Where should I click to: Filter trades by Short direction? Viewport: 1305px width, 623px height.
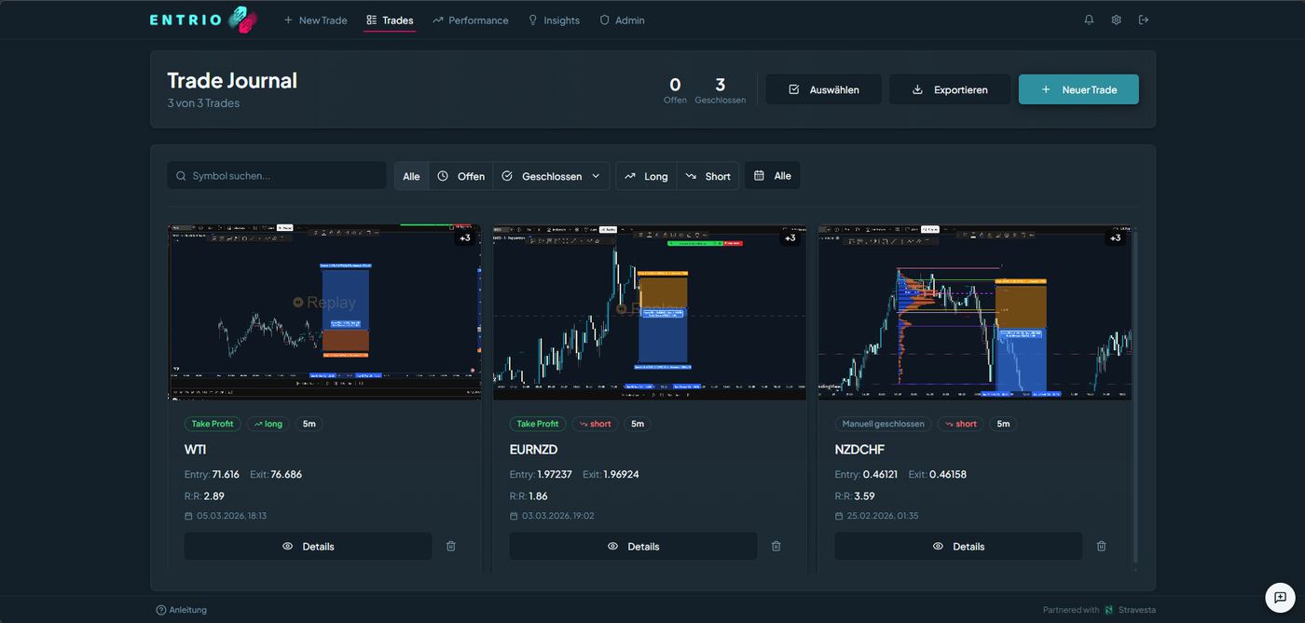[x=707, y=176]
